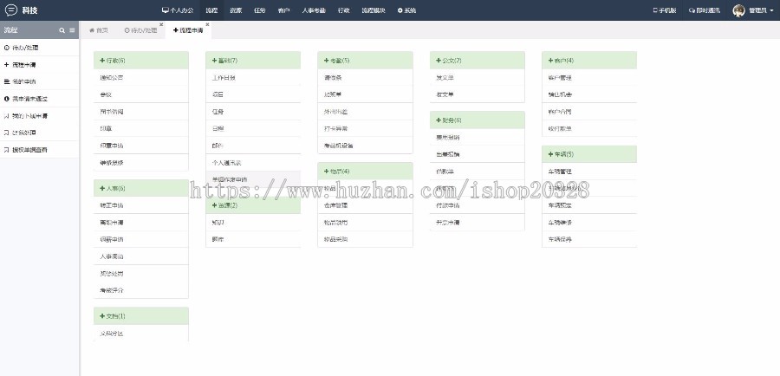Select 流程模块 in the top navigation bar
The height and width of the screenshot is (376, 780).
pyautogui.click(x=374, y=10)
